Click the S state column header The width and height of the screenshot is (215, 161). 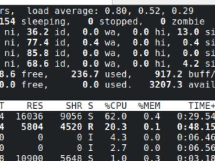pyautogui.click(x=90, y=106)
